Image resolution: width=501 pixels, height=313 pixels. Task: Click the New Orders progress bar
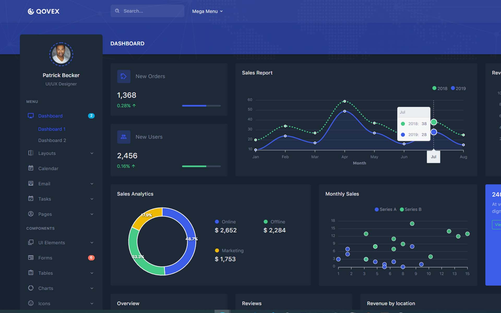tap(201, 106)
